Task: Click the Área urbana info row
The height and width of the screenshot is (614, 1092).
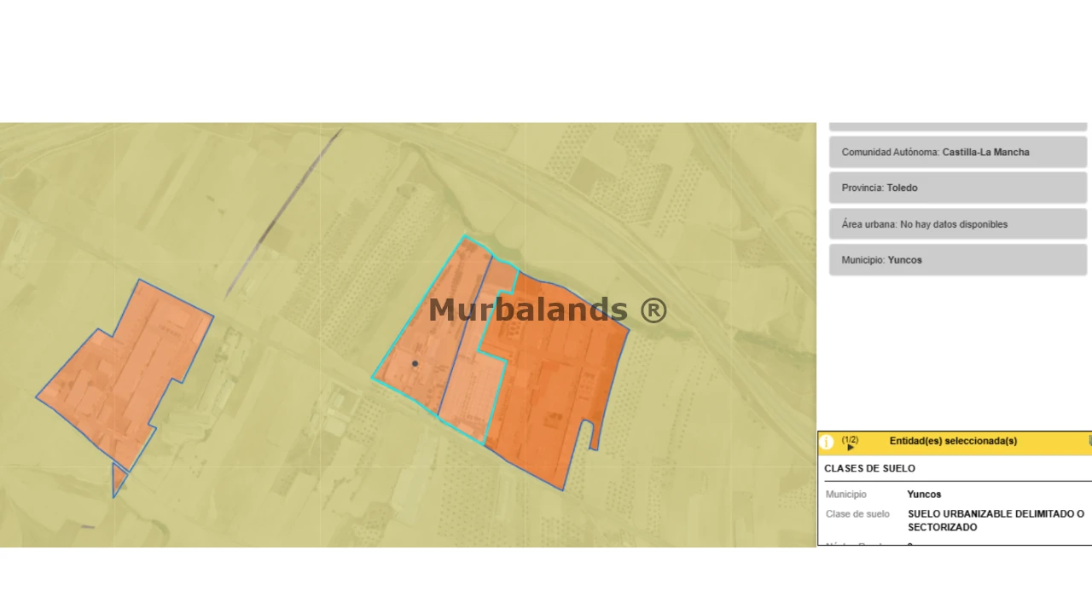Action: 957,224
